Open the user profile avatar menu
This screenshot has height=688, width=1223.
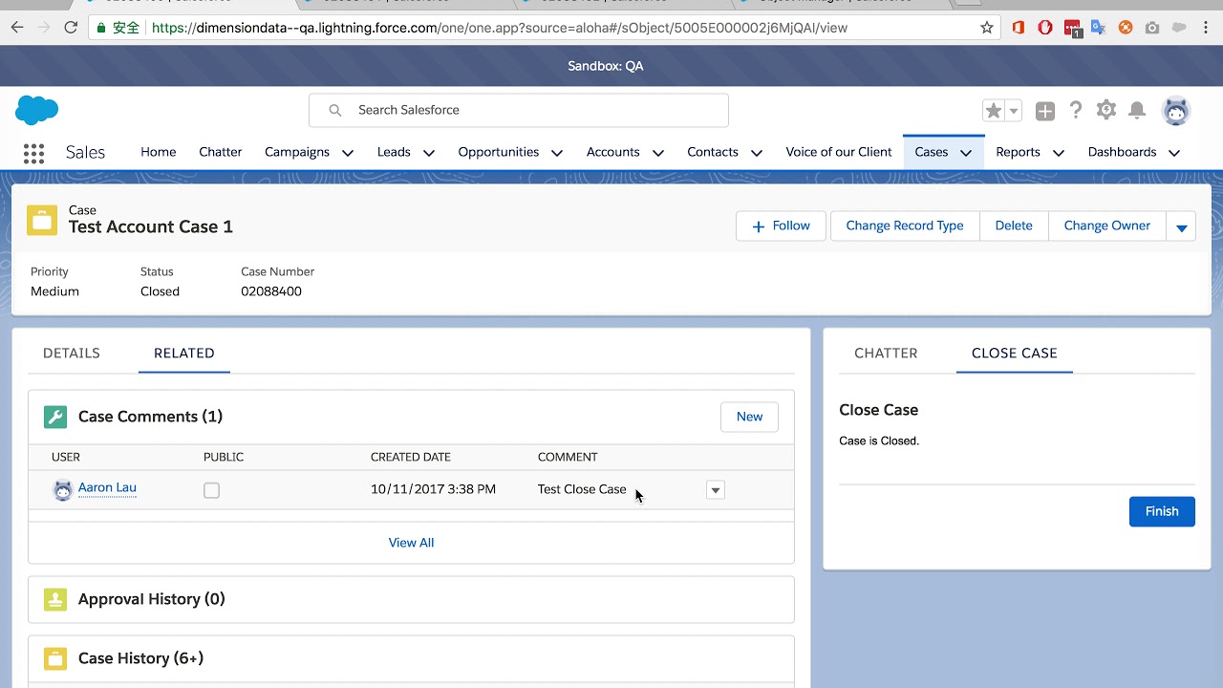pos(1176,111)
